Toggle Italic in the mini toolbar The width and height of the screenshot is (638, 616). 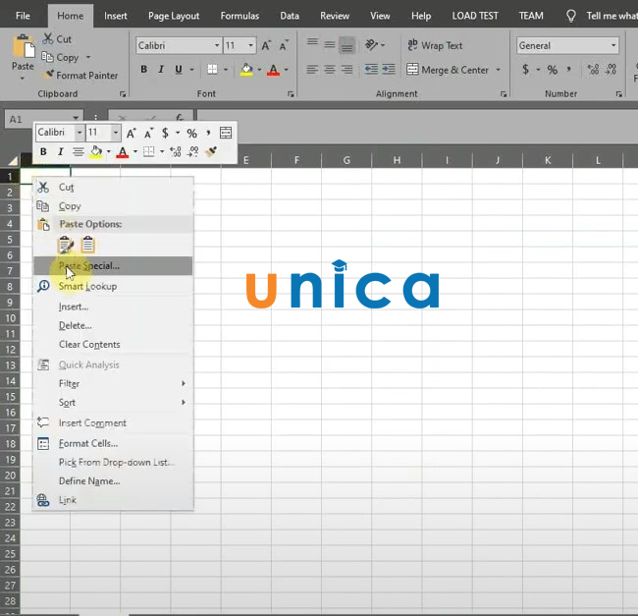(x=61, y=152)
